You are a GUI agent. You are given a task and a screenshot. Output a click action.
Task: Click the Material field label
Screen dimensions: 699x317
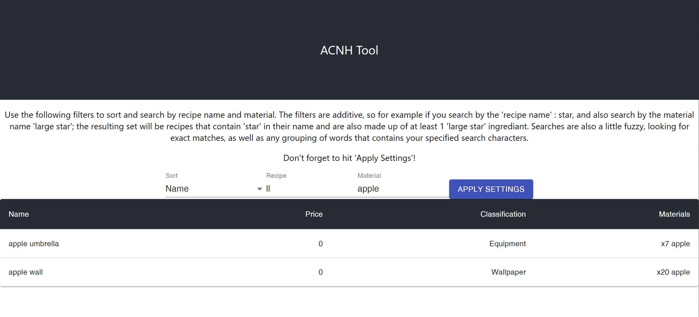[x=369, y=176]
